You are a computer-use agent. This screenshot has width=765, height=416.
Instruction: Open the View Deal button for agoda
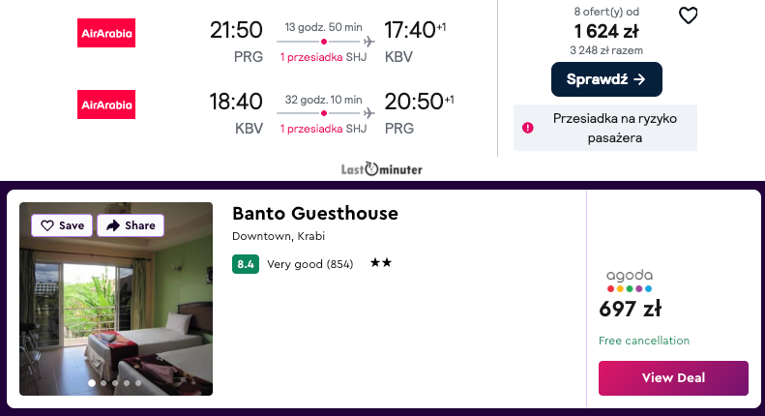click(x=673, y=377)
